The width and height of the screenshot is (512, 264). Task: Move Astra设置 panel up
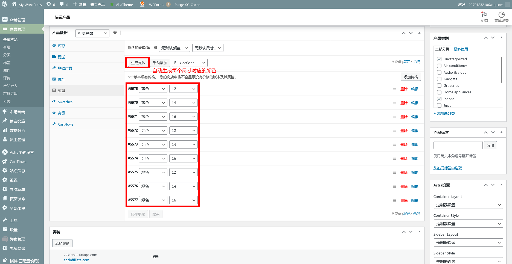(486, 185)
